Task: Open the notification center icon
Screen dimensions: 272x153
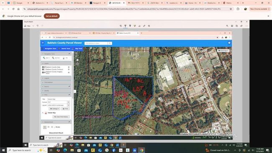Action: tap(268, 150)
